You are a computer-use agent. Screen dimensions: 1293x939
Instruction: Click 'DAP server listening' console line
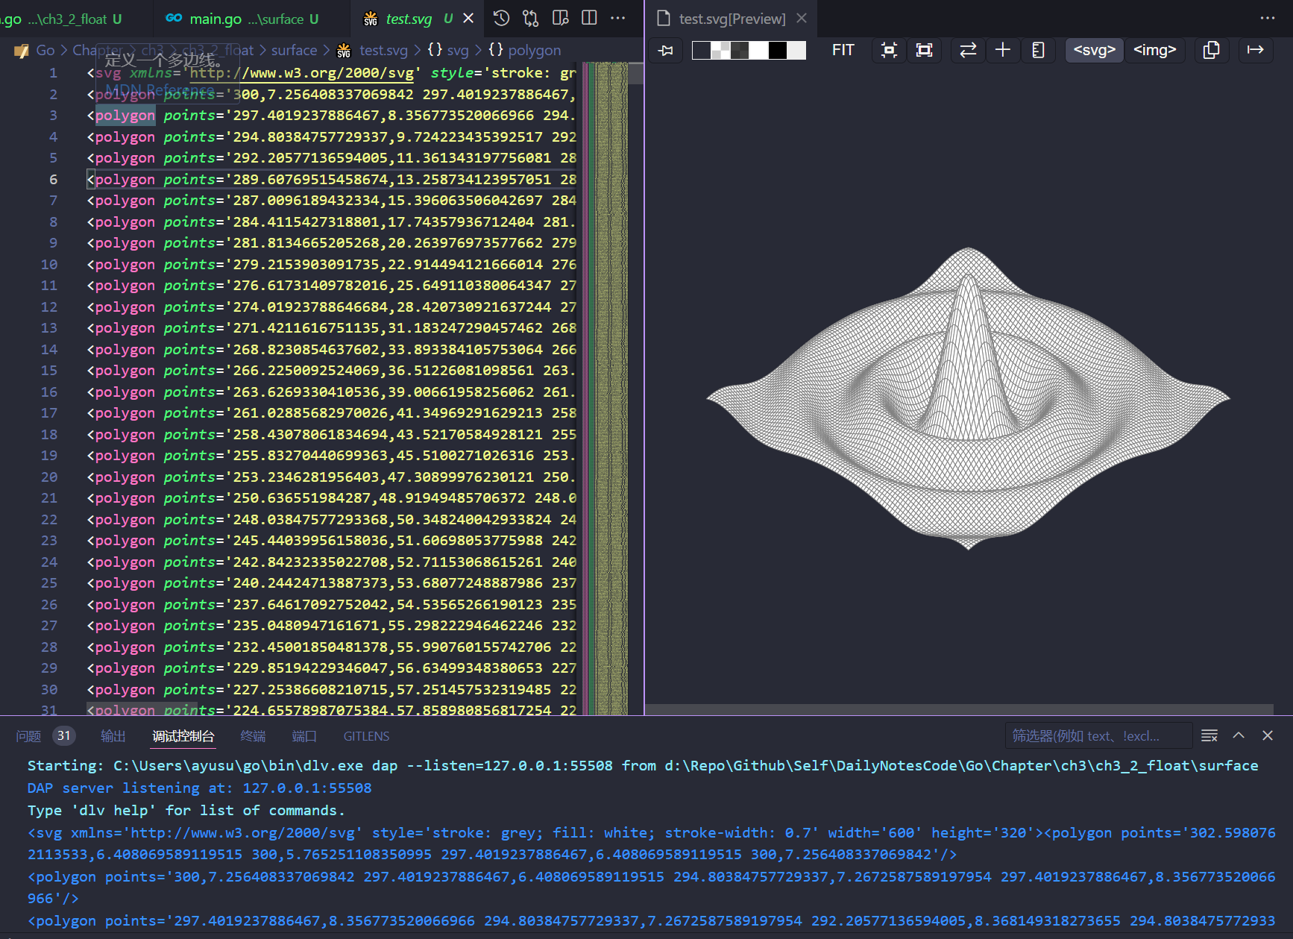click(x=199, y=788)
